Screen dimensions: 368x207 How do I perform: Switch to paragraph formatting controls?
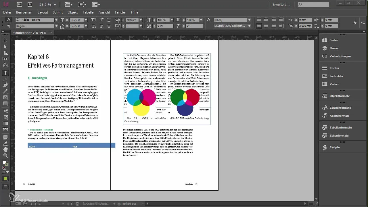click(9, 26)
